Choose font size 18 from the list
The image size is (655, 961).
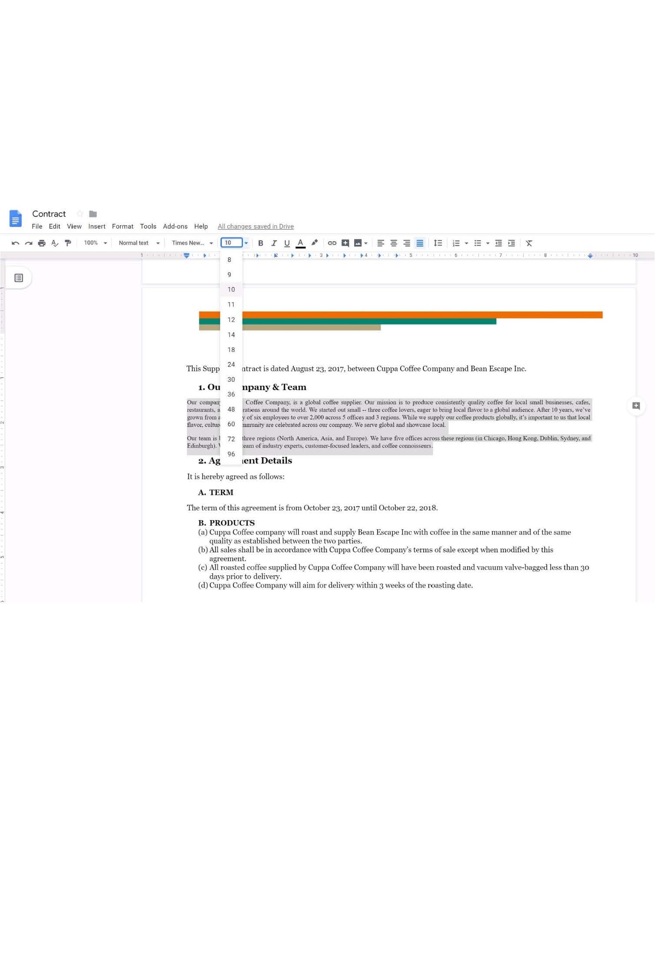point(231,350)
